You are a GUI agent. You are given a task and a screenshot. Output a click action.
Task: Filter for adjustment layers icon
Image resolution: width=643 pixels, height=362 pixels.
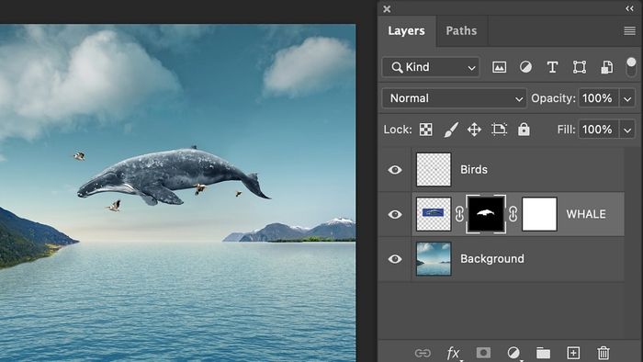pos(525,67)
